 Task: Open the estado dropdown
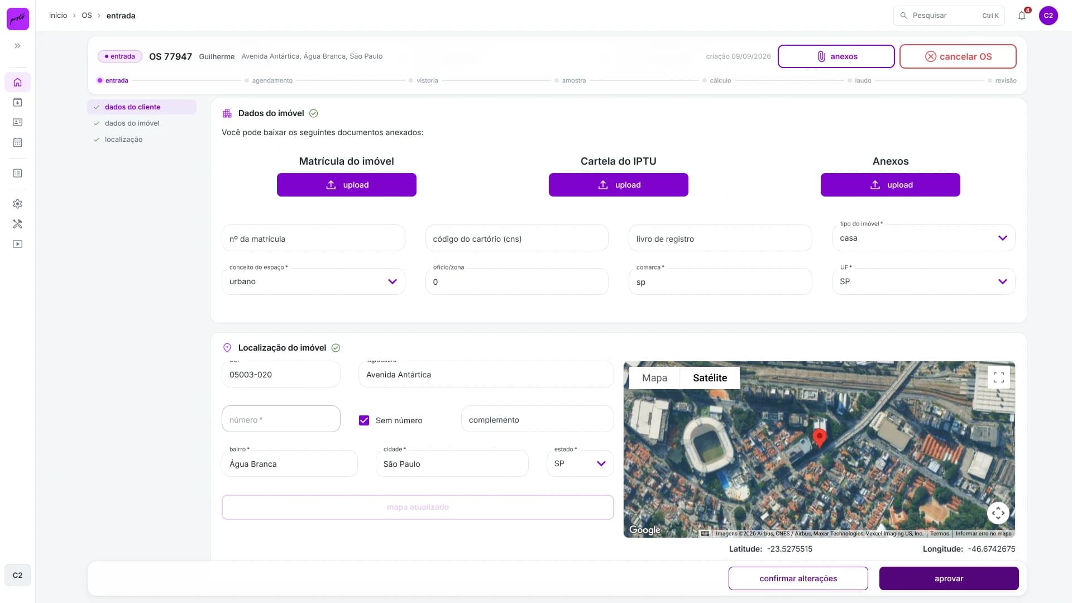[580, 463]
